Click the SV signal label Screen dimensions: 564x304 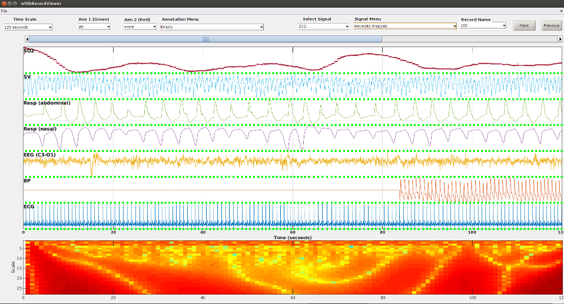click(27, 77)
